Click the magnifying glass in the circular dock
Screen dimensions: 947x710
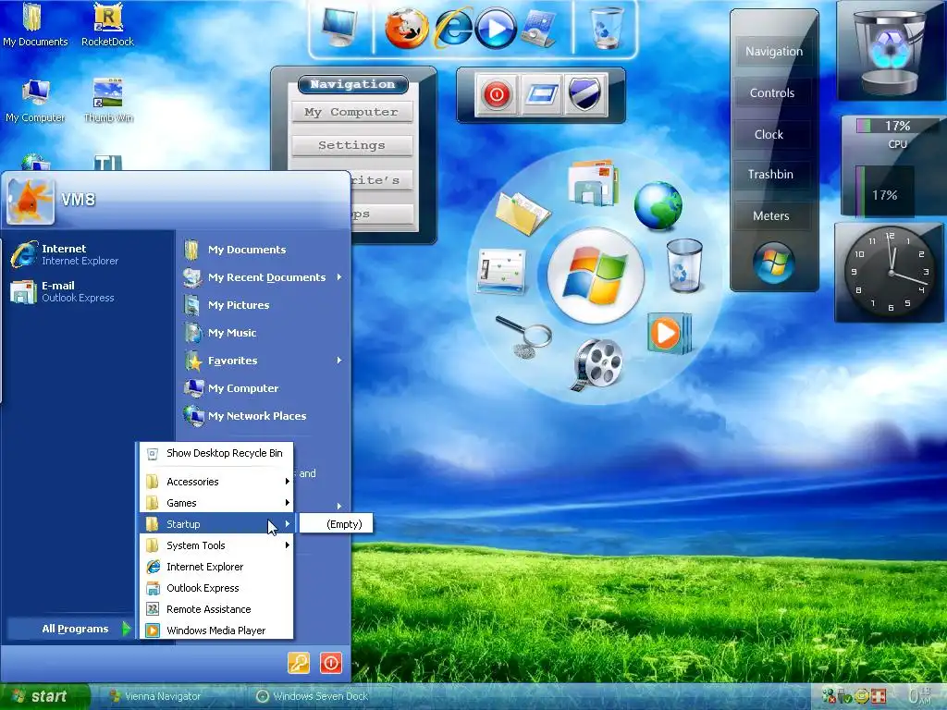(523, 336)
